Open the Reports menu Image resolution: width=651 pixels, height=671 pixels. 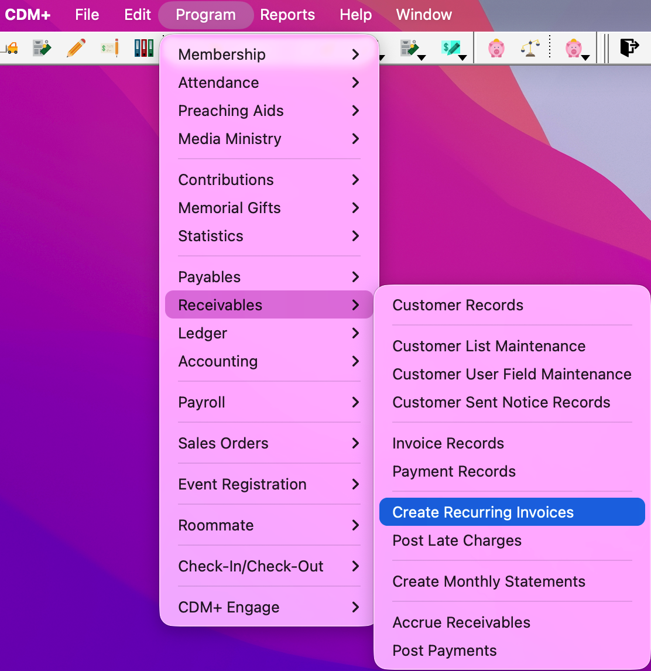[287, 15]
